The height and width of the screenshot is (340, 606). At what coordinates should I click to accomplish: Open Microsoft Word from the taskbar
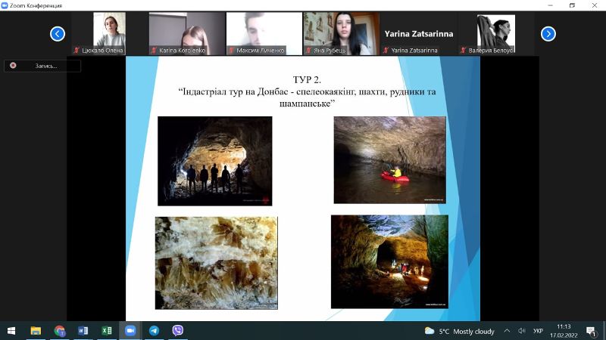click(83, 331)
